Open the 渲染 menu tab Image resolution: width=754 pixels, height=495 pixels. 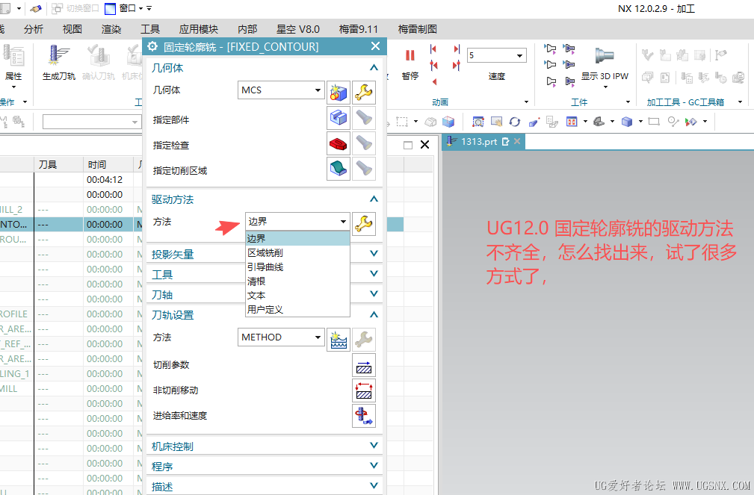click(111, 29)
